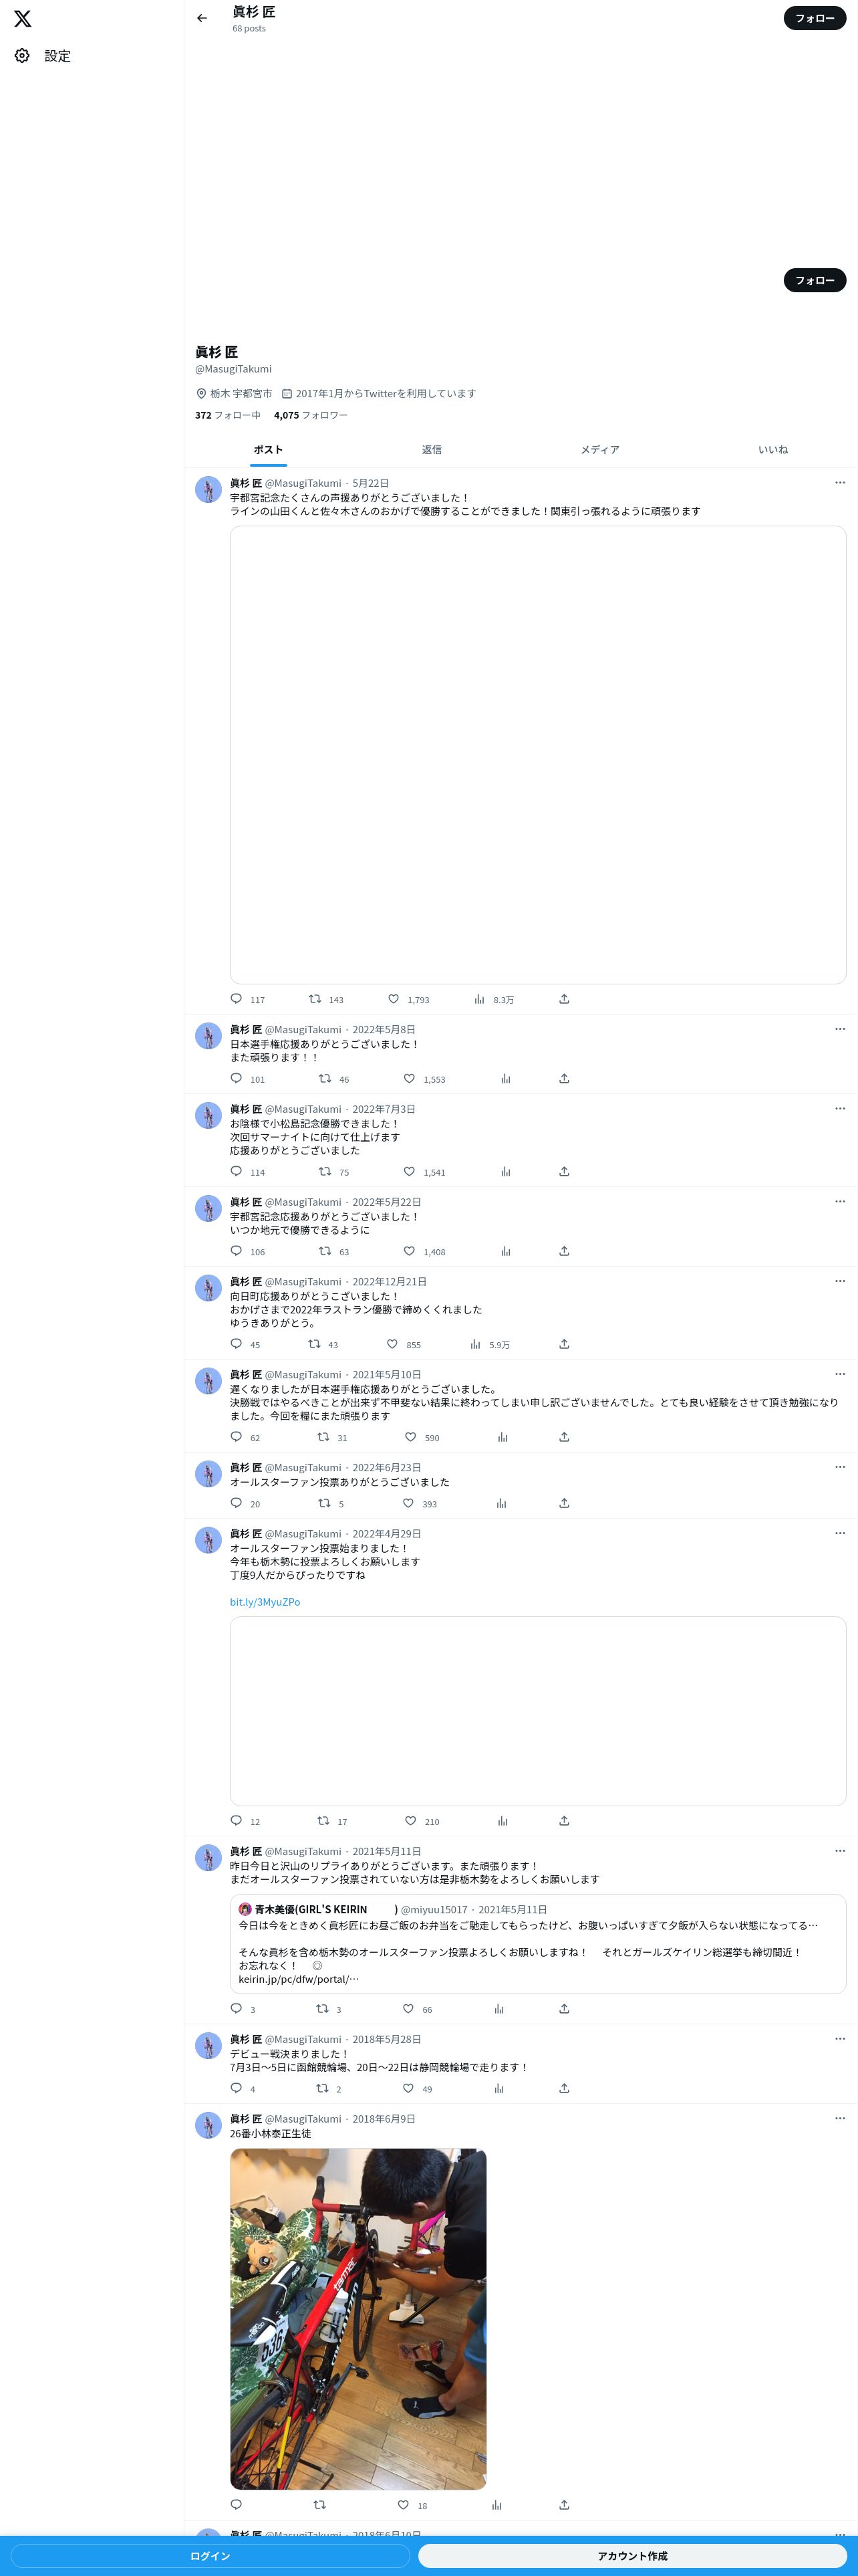Open the いいね tab
This screenshot has width=858, height=2576.
tap(772, 450)
